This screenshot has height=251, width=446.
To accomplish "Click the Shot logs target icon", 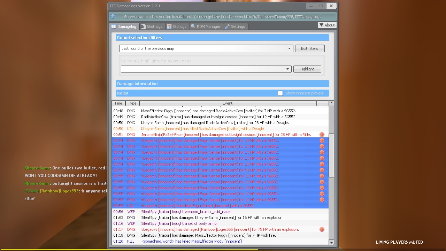I will click(143, 26).
